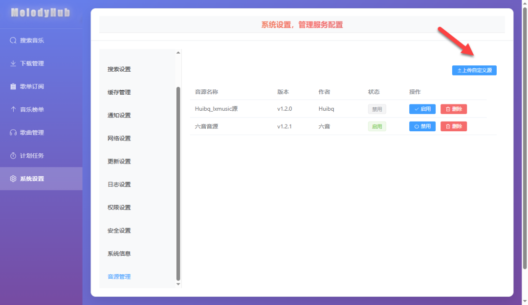
Task: Click the 操作 column header
Action: pos(415,92)
